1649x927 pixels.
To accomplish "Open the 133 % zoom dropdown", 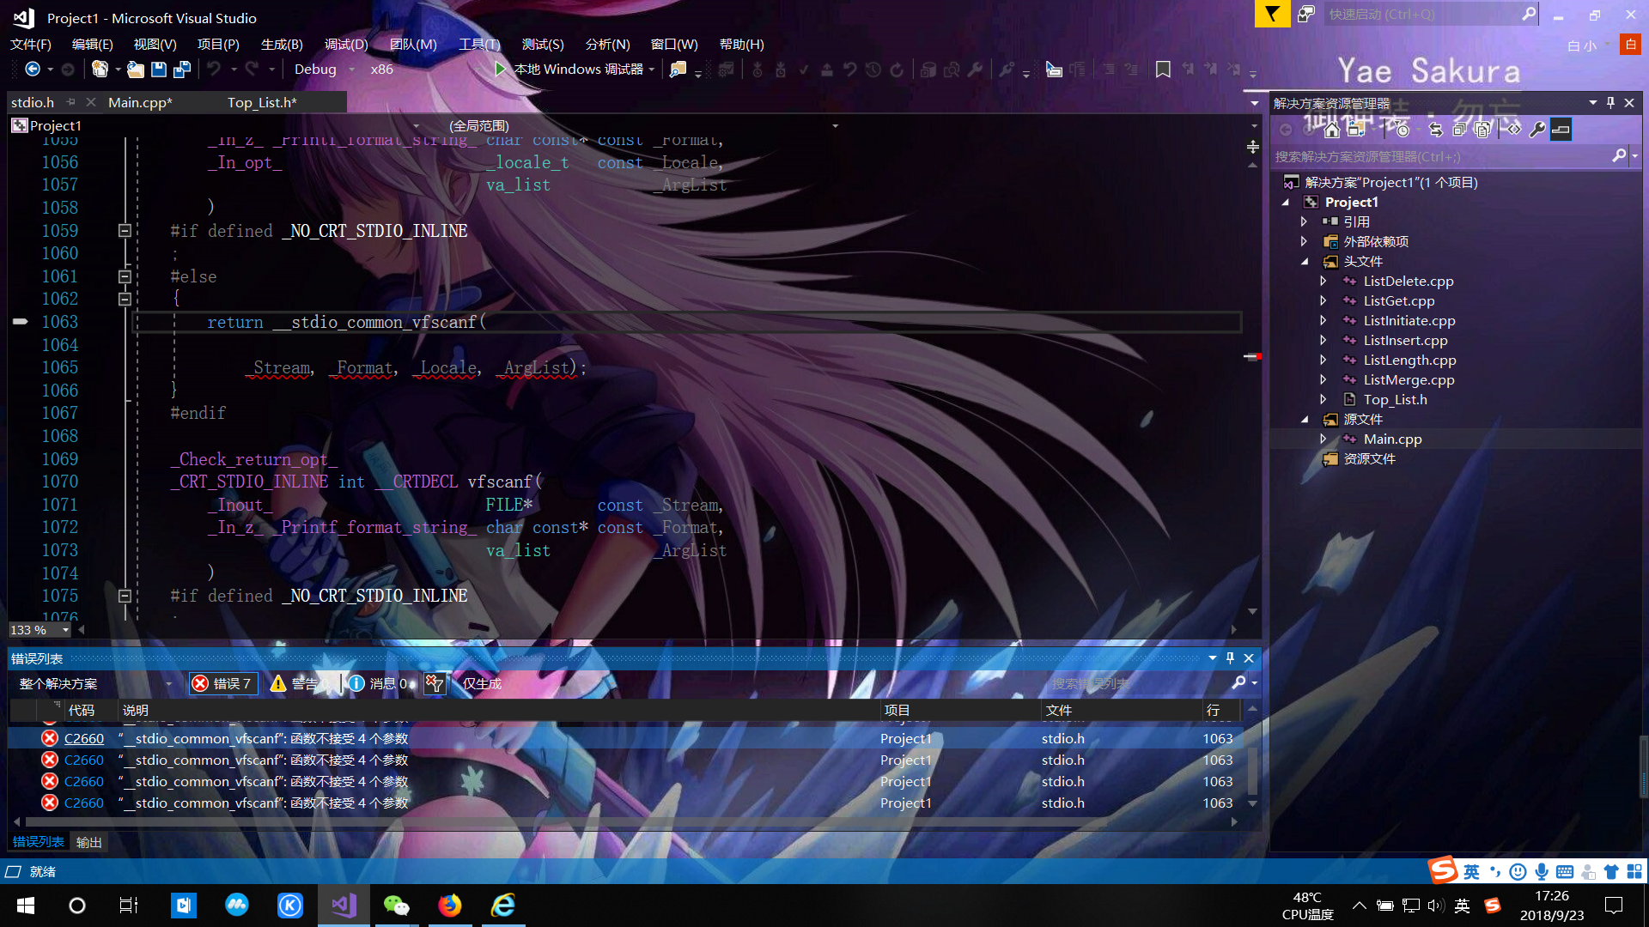I will (x=40, y=630).
